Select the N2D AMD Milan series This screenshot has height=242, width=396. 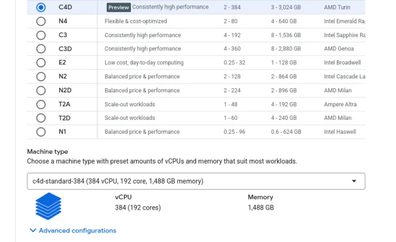click(41, 90)
